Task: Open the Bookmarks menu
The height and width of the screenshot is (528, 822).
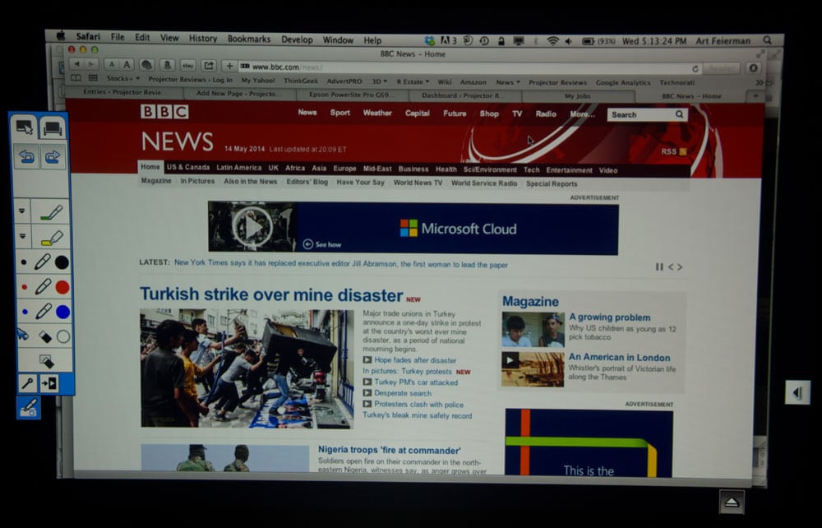Action: pos(249,39)
